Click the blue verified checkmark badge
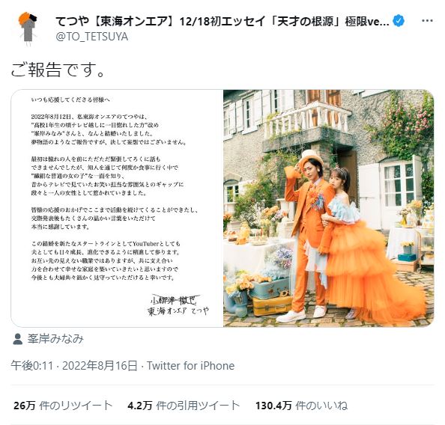 click(x=399, y=21)
